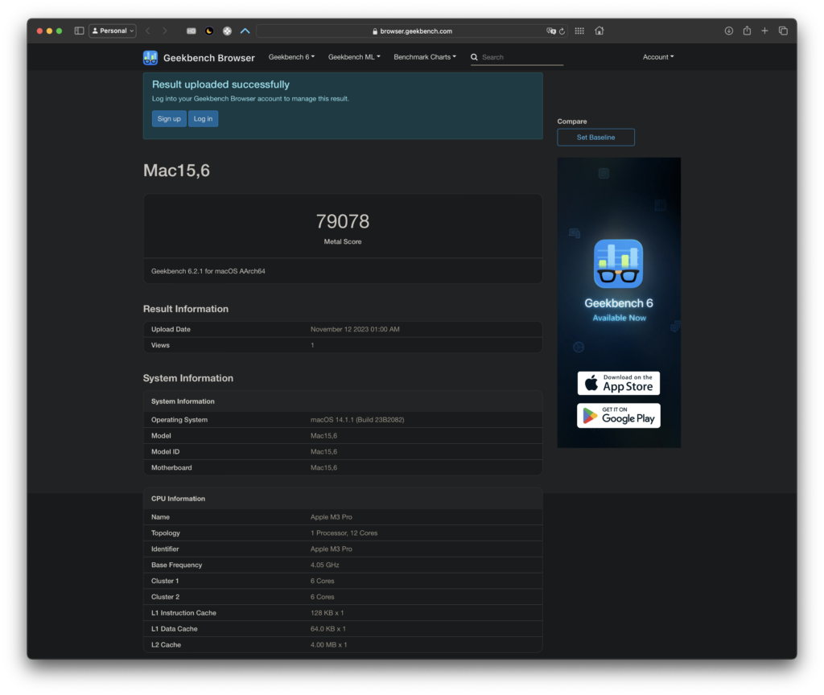Open the Share menu icon
The width and height of the screenshot is (824, 695).
pyautogui.click(x=747, y=31)
